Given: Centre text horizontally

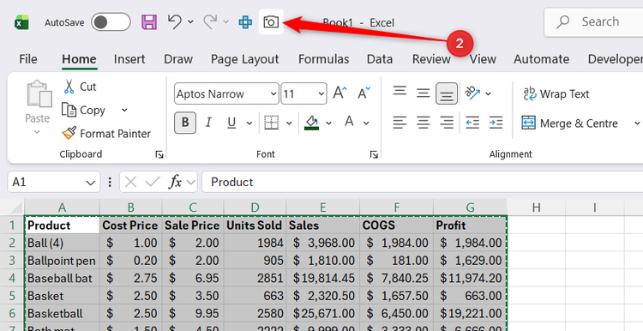Looking at the screenshot, I should coord(423,123).
